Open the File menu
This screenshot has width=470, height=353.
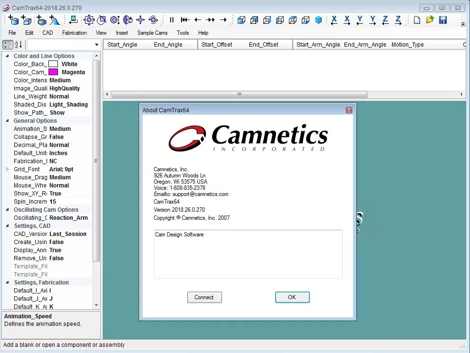(12, 33)
